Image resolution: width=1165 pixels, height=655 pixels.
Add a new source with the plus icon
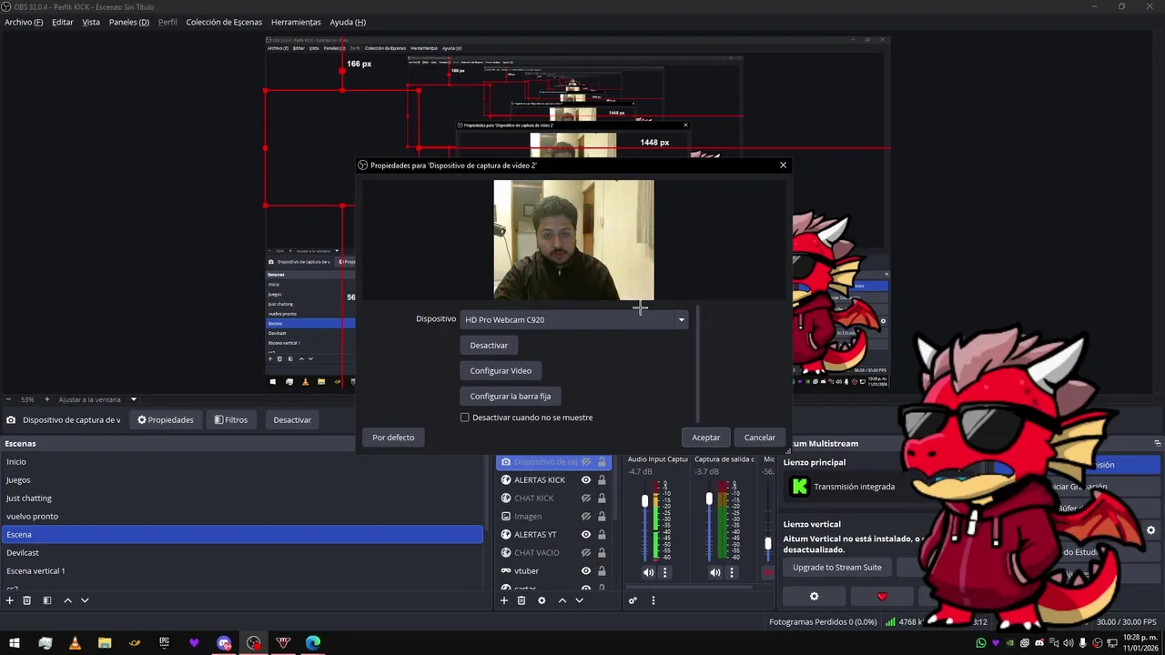coord(504,600)
